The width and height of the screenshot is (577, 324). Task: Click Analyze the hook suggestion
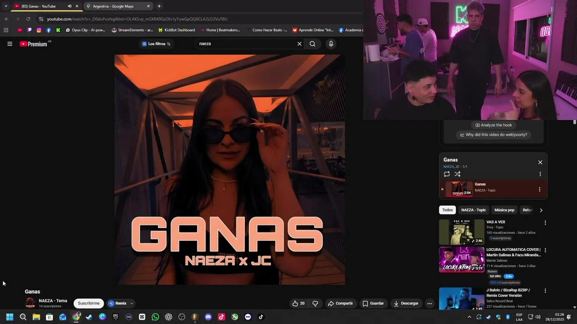tap(494, 125)
